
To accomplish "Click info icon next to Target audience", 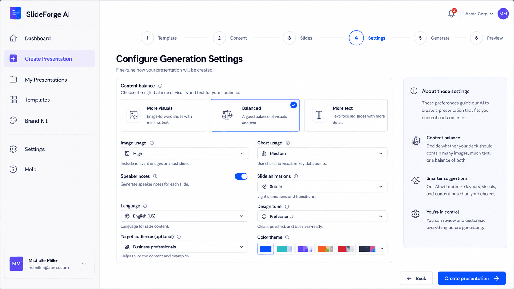I will point(179,237).
